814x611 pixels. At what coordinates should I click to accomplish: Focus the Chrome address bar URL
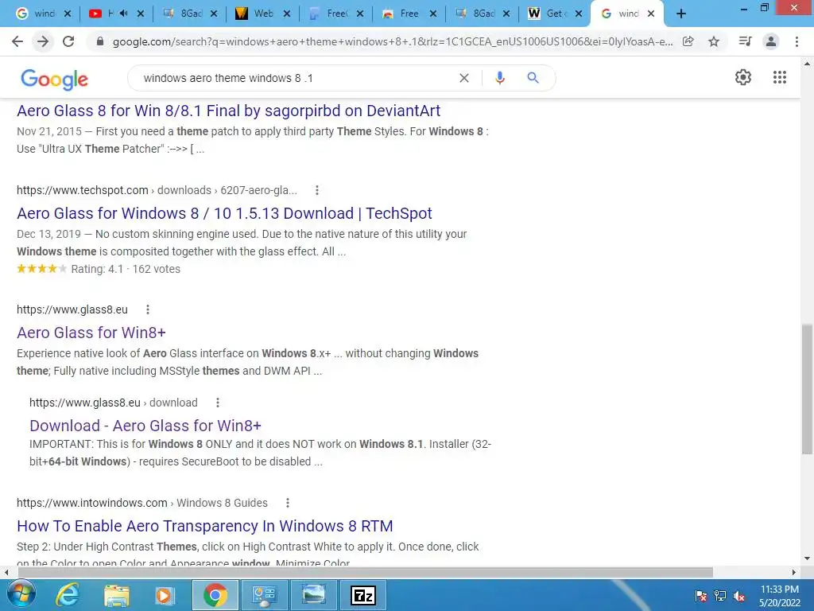393,41
